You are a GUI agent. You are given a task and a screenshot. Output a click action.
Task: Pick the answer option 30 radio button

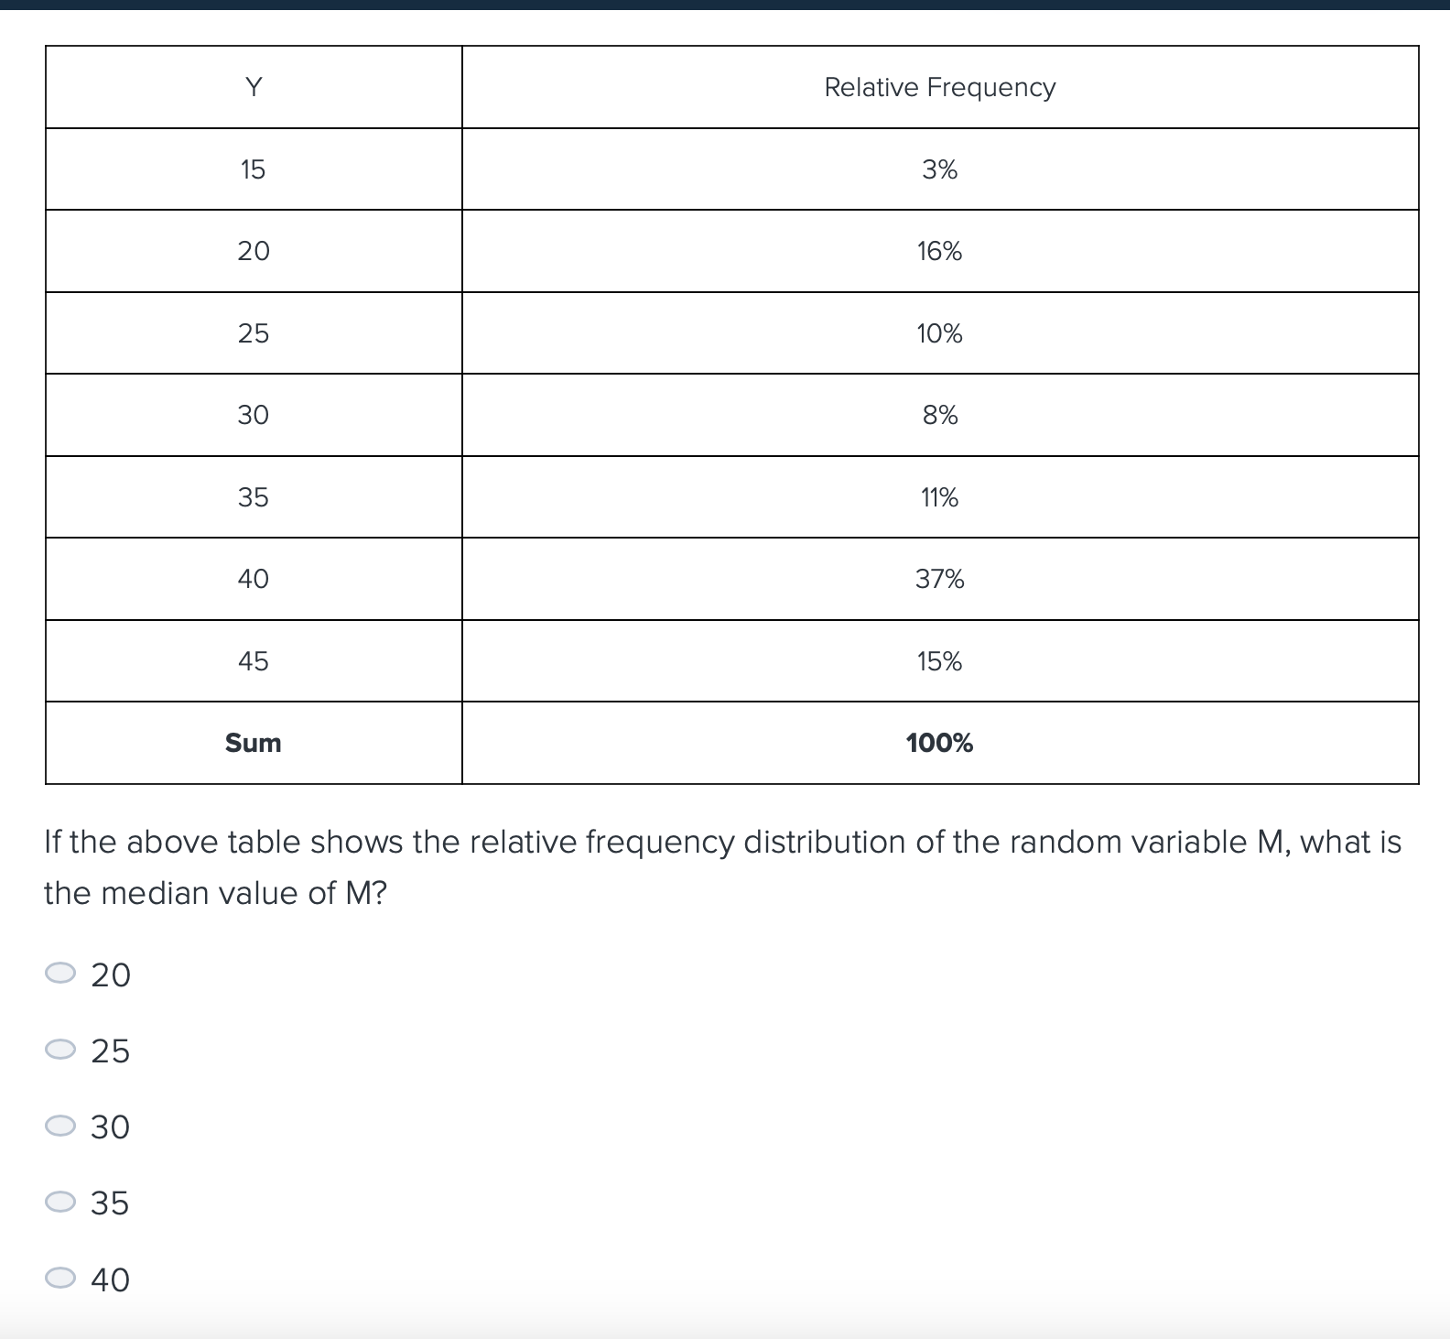coord(60,1126)
